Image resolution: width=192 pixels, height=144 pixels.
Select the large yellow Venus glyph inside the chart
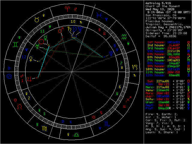coord(31,59)
